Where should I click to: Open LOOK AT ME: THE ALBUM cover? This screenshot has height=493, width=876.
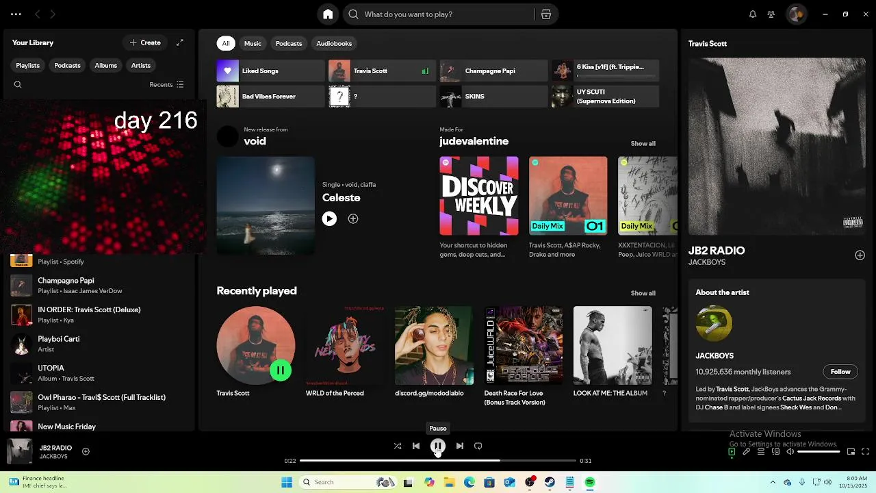coord(613,346)
